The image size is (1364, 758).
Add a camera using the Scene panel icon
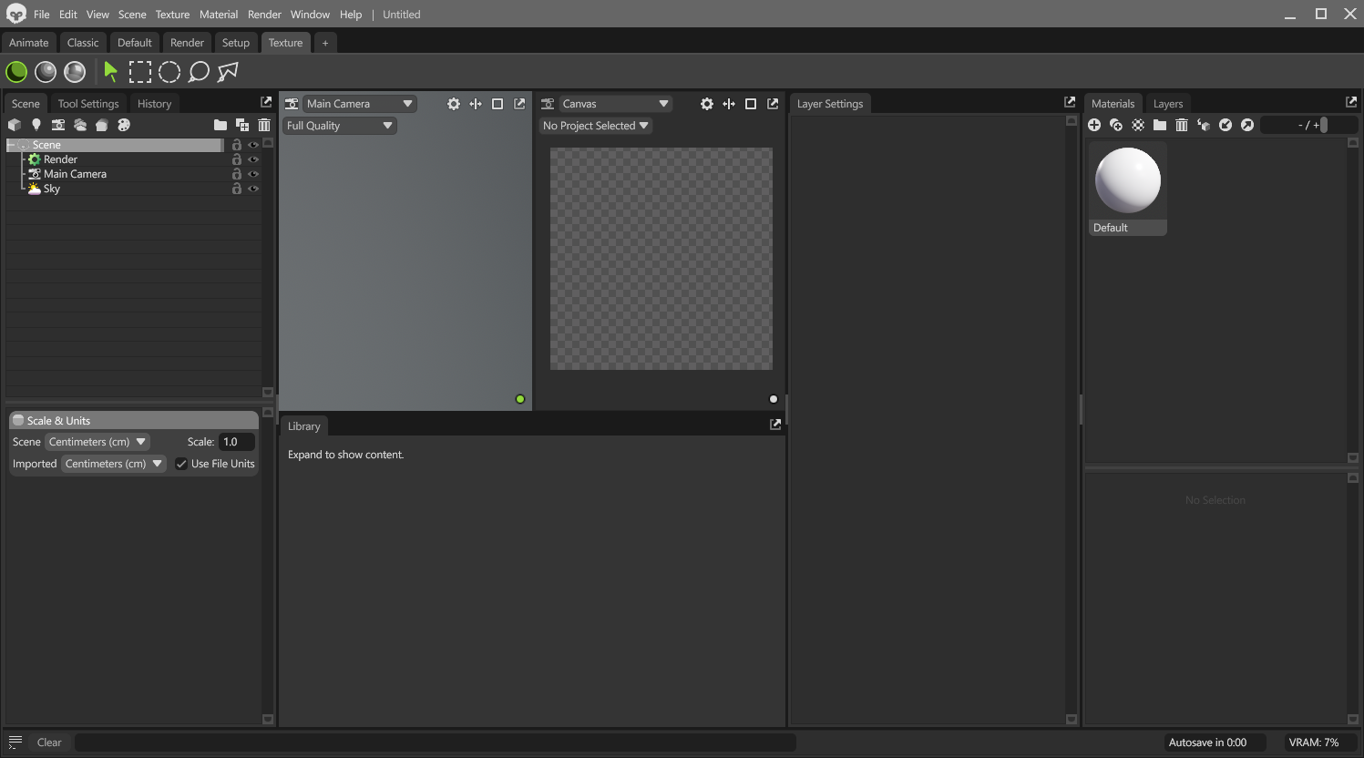58,124
